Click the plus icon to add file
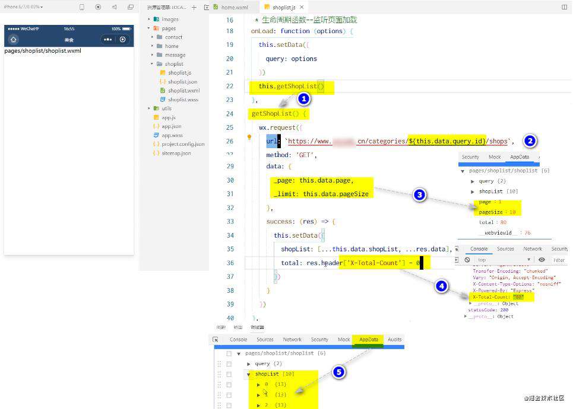 pyautogui.click(x=194, y=7)
